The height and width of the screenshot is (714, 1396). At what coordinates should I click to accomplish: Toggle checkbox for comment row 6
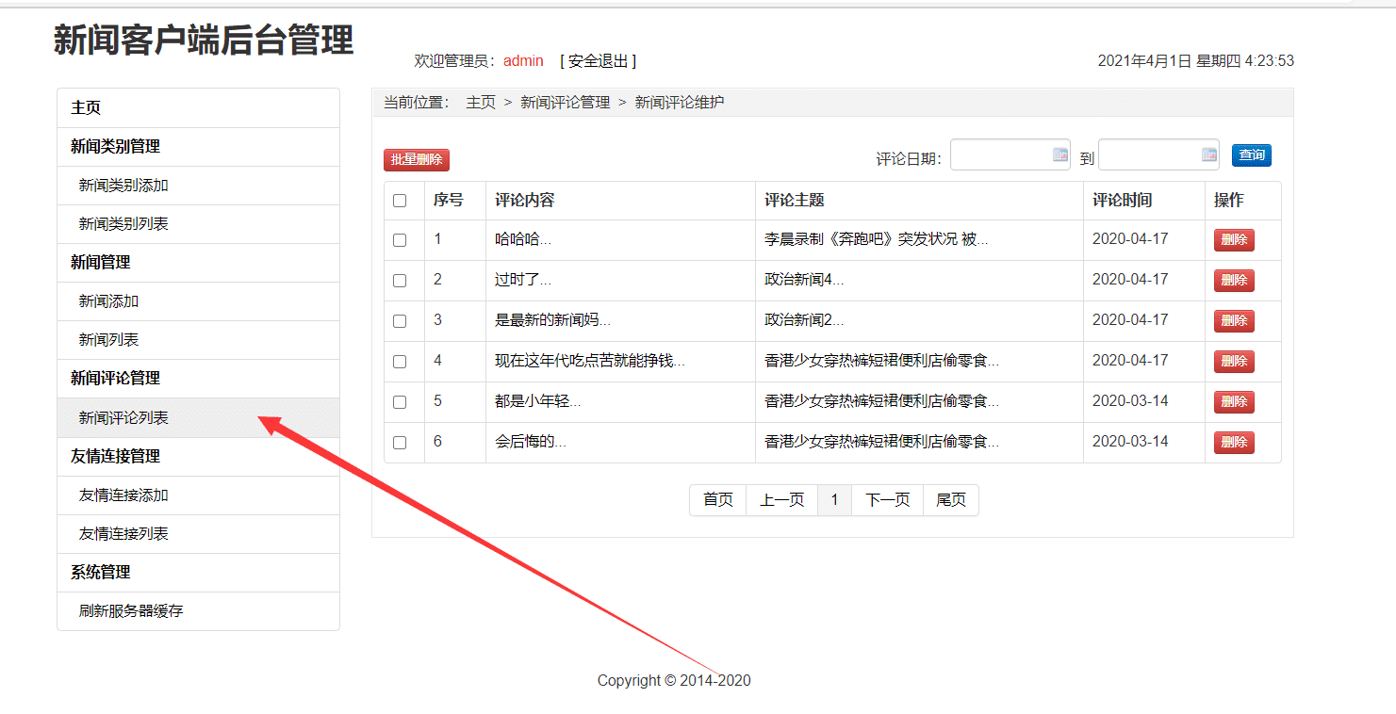(400, 443)
